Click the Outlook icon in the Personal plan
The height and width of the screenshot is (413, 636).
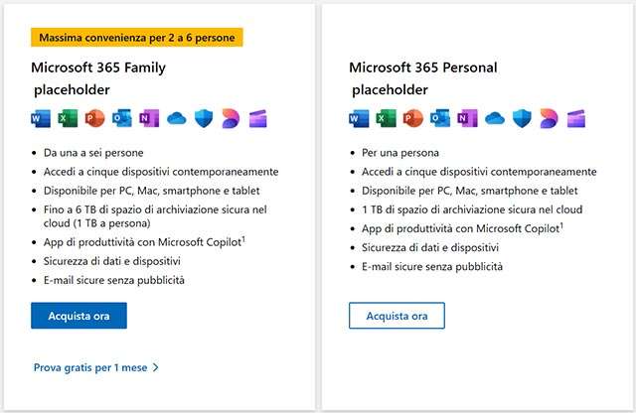tap(441, 119)
